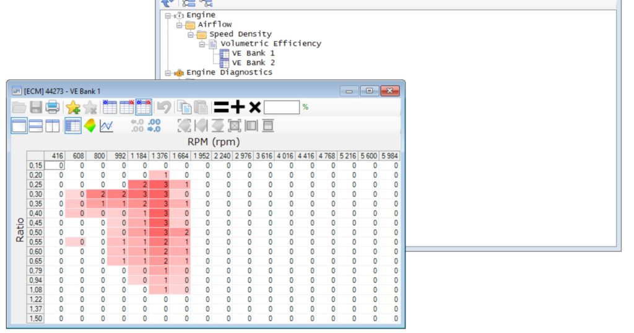Click the plus (add value) icon
The image size is (634, 333).
click(238, 107)
